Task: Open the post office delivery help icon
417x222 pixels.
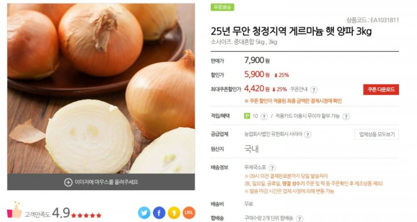Action: click(272, 168)
